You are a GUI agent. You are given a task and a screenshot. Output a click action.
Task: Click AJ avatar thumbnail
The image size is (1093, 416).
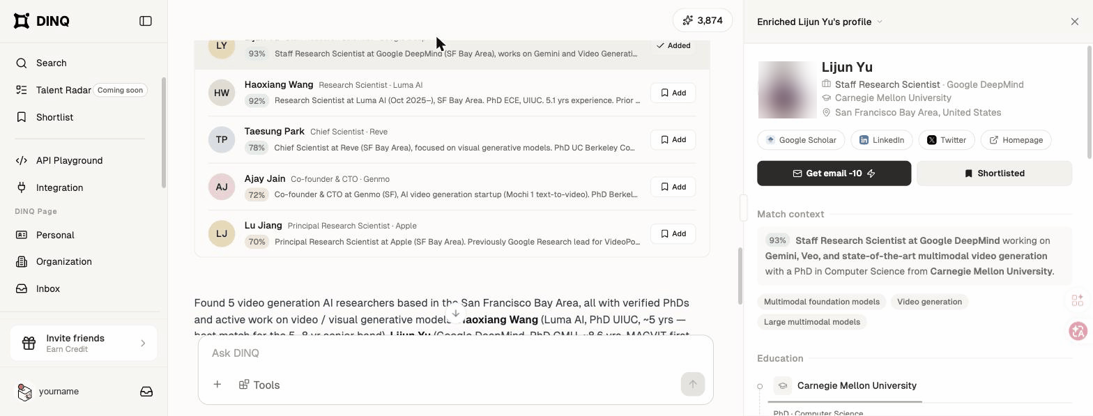click(x=222, y=187)
